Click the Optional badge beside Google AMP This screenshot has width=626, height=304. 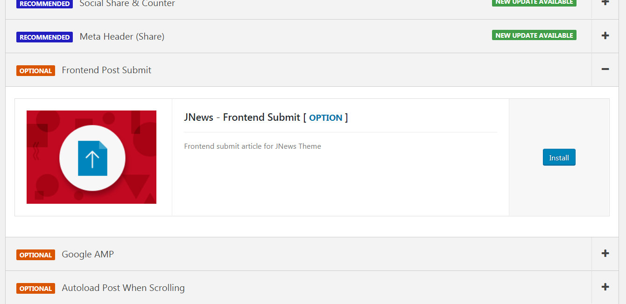[x=35, y=255]
